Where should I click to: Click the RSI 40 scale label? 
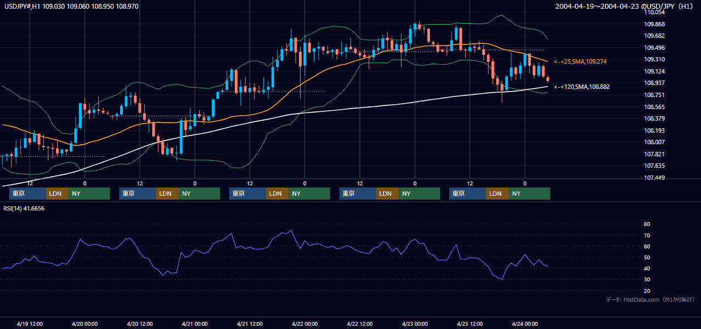[647, 268]
